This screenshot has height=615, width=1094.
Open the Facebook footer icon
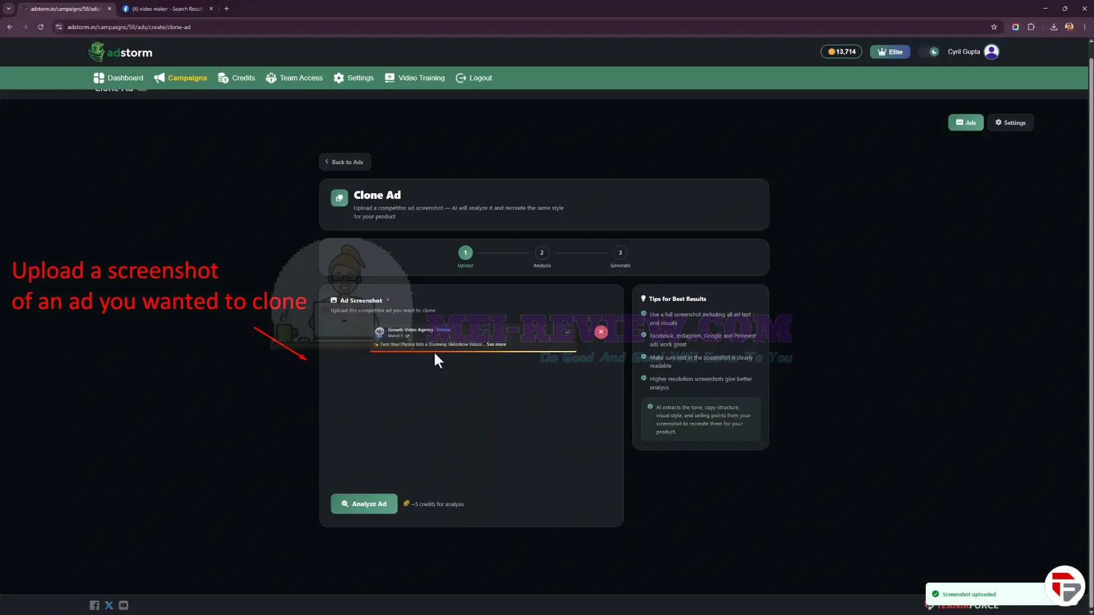tap(94, 605)
